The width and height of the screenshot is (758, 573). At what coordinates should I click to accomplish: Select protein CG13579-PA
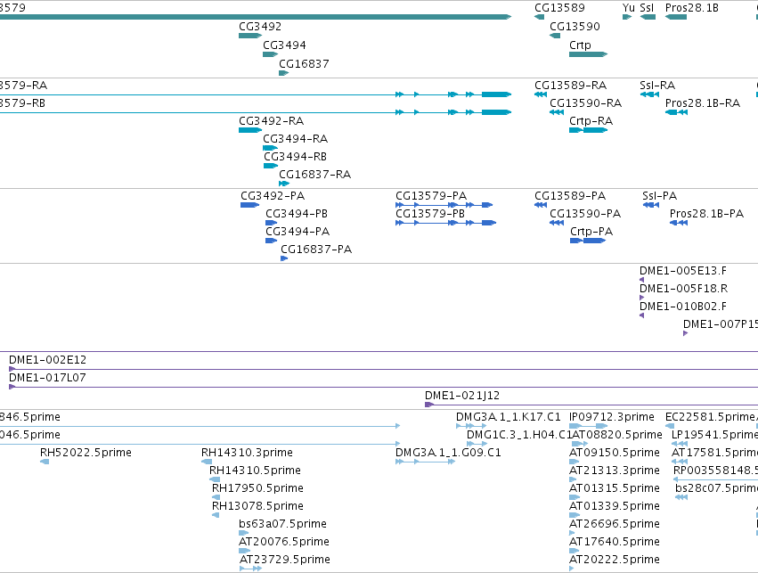pos(444,205)
